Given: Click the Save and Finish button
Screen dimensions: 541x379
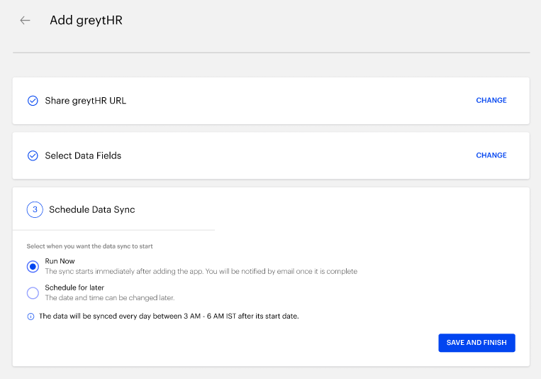Looking at the screenshot, I should coord(476,343).
